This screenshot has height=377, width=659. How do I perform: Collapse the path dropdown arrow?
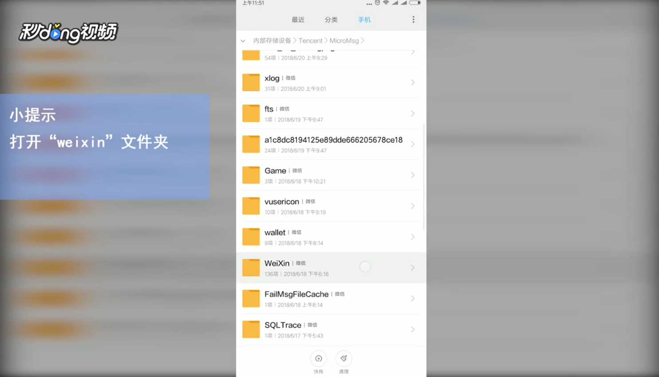click(243, 41)
